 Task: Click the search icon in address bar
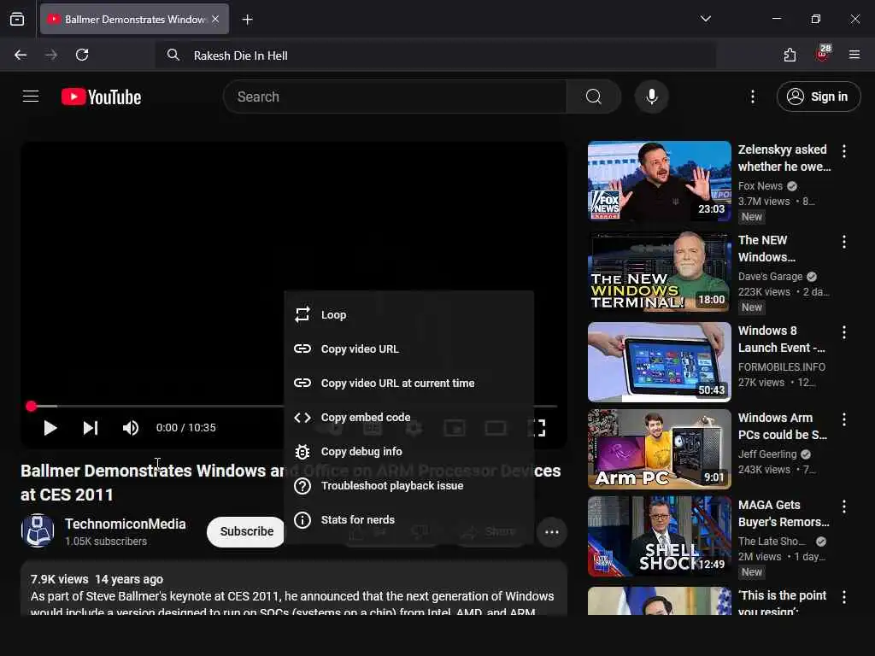173,55
